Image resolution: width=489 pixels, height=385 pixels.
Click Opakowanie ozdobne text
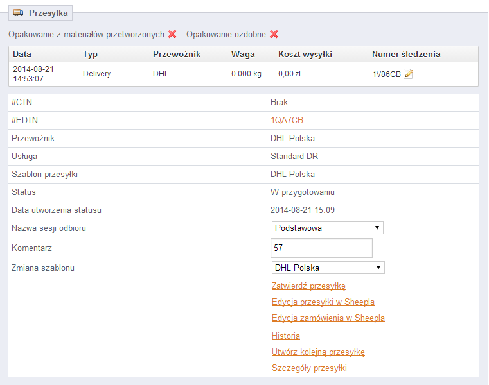coord(226,34)
